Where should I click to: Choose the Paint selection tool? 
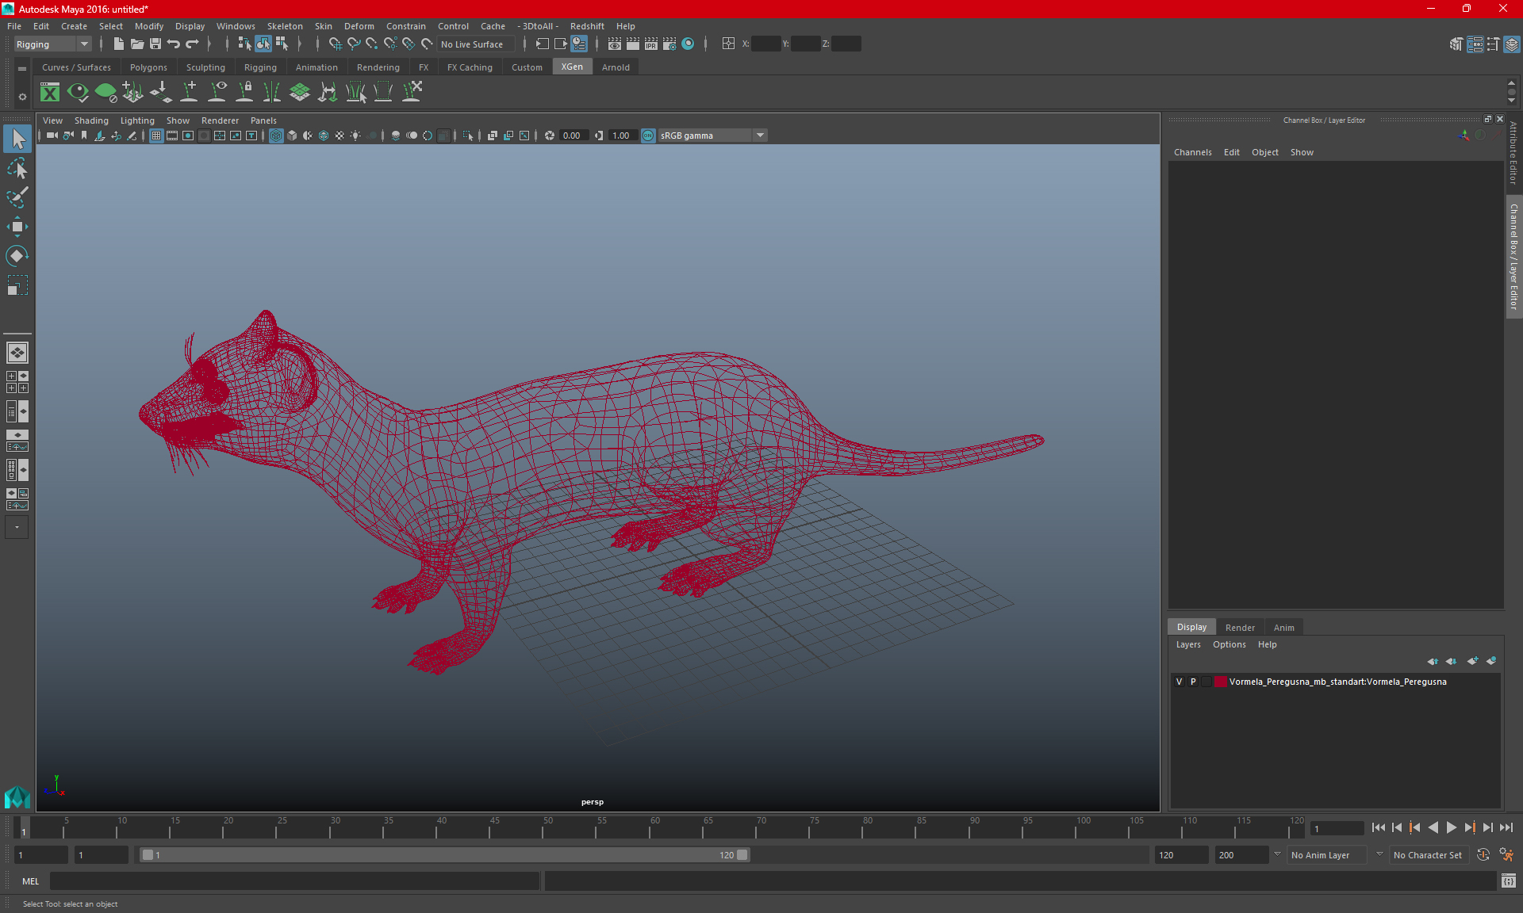[17, 197]
